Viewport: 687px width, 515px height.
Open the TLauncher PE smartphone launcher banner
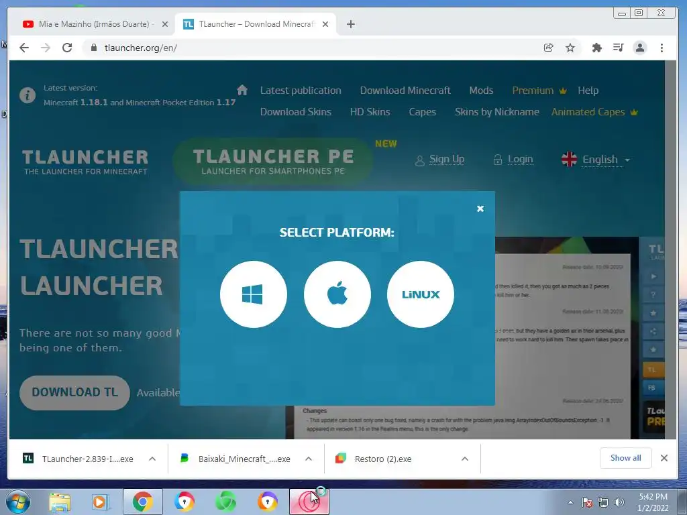pyautogui.click(x=273, y=161)
